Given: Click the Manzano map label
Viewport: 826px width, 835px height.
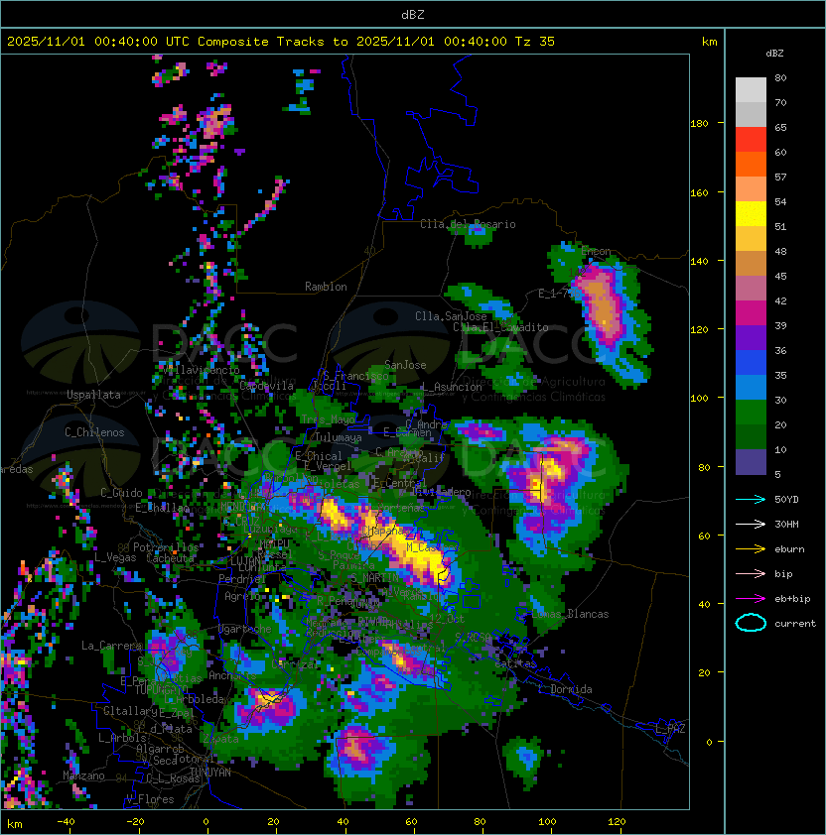Looking at the screenshot, I should [x=83, y=775].
